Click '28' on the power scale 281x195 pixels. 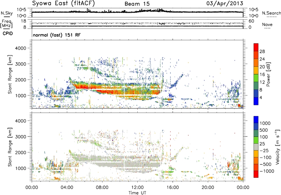pos(262,51)
